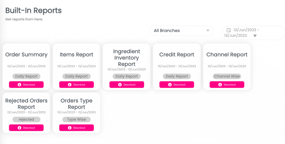Expand the date range picker arrow
This screenshot has height=144, width=285.
pyautogui.click(x=255, y=36)
